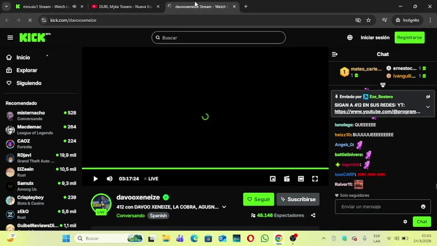The width and height of the screenshot is (437, 246).
Task: Open Windows Start menu
Action: [x=66, y=238]
